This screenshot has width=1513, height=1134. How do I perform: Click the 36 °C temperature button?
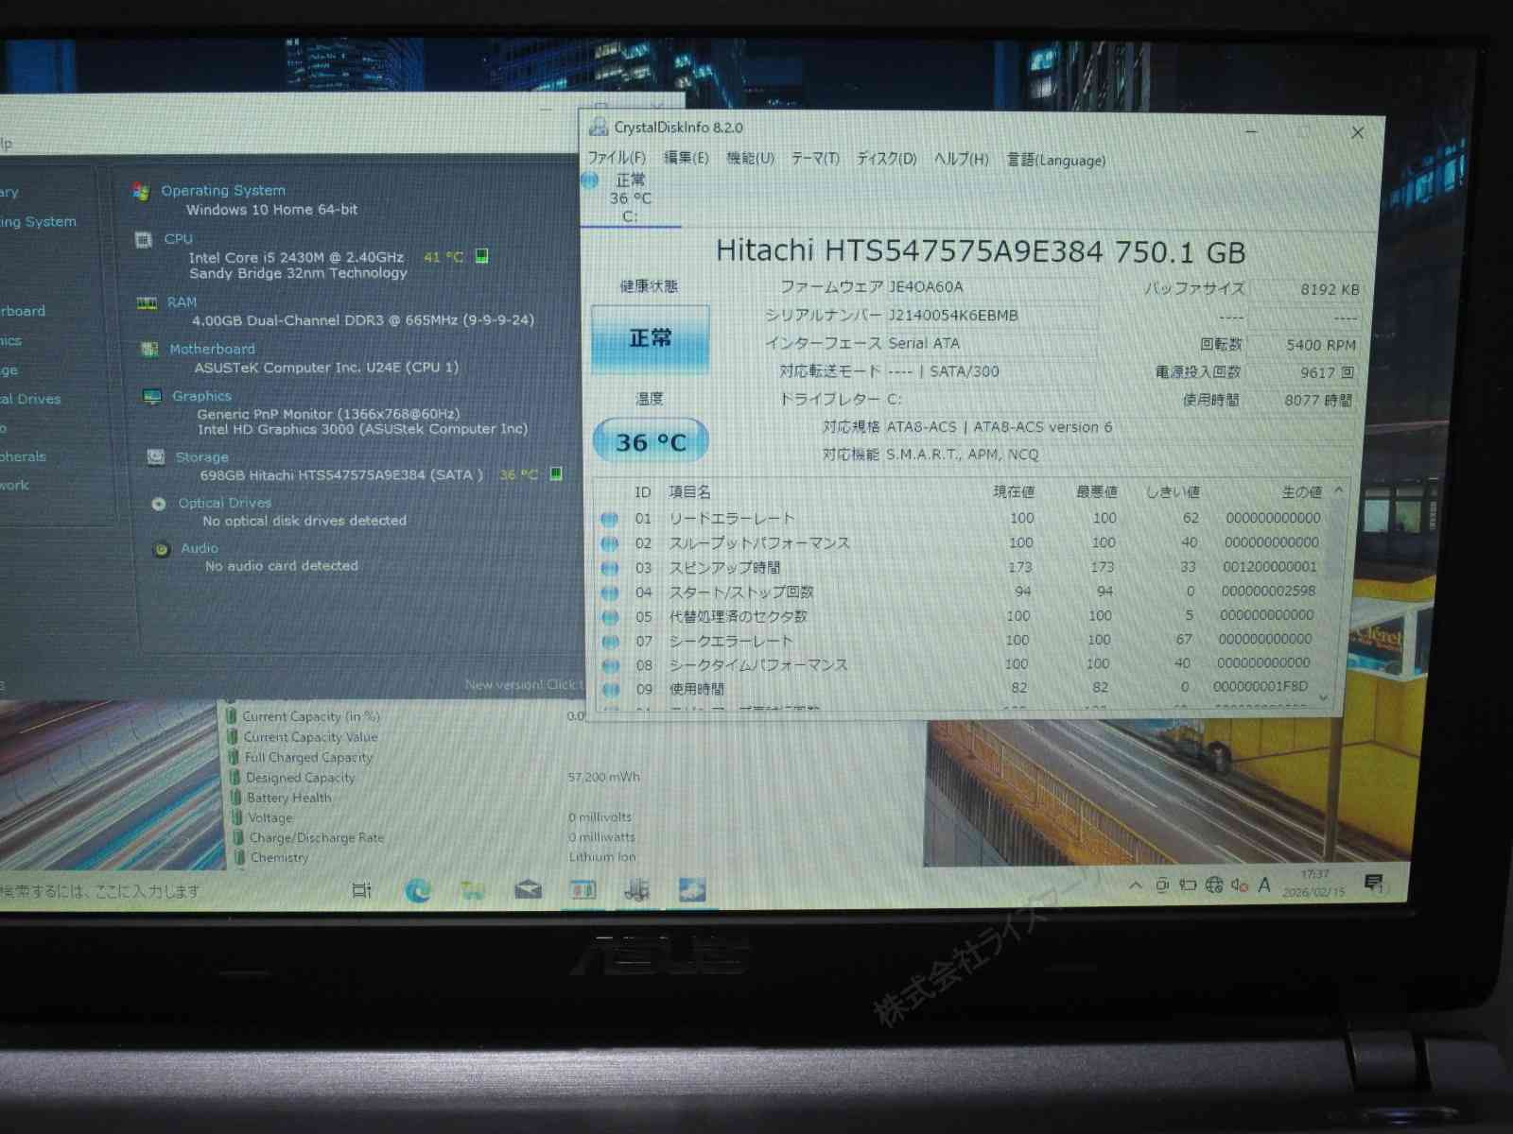[x=650, y=441]
